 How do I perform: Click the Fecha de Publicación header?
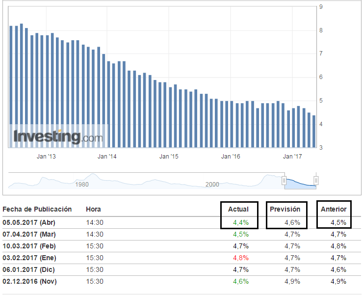[x=37, y=209]
